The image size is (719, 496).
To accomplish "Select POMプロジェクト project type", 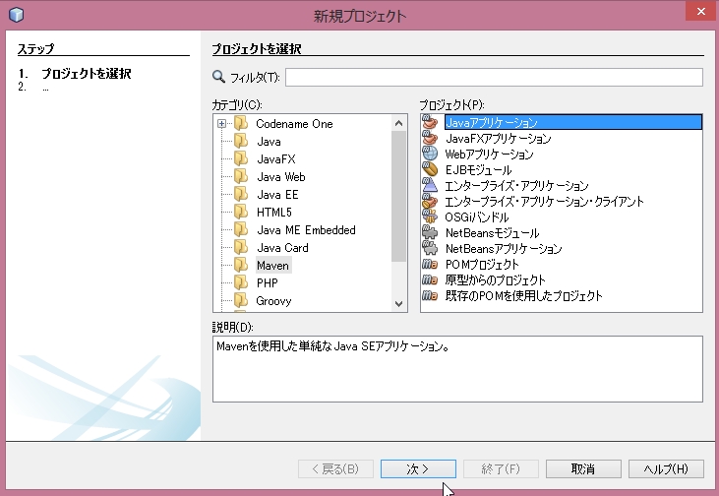I will pyautogui.click(x=482, y=265).
